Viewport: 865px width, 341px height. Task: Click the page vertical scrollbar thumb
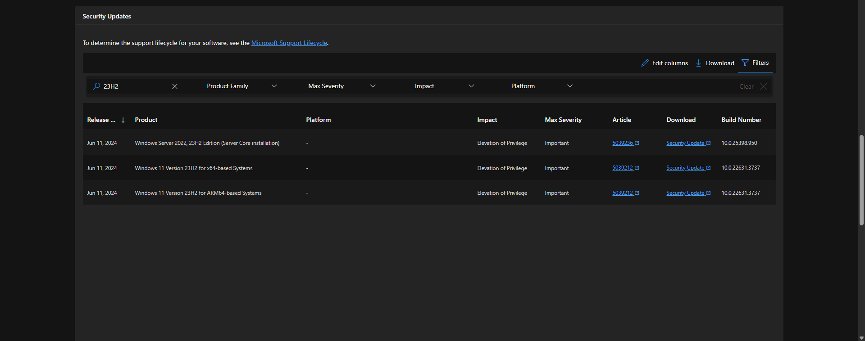[x=861, y=180]
